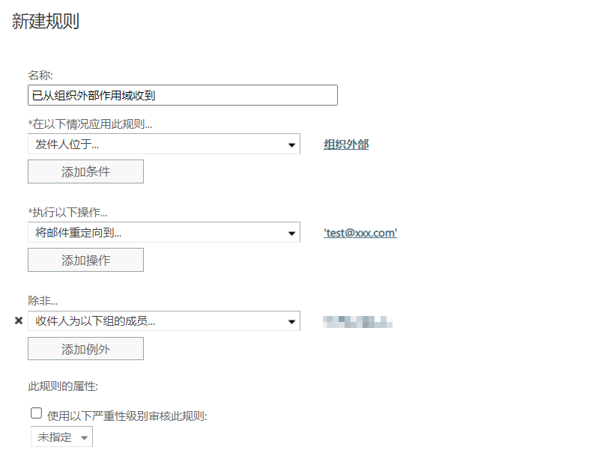Screen dimensions: 615x459
Task: Open the 组织外部 link
Action: pos(346,145)
